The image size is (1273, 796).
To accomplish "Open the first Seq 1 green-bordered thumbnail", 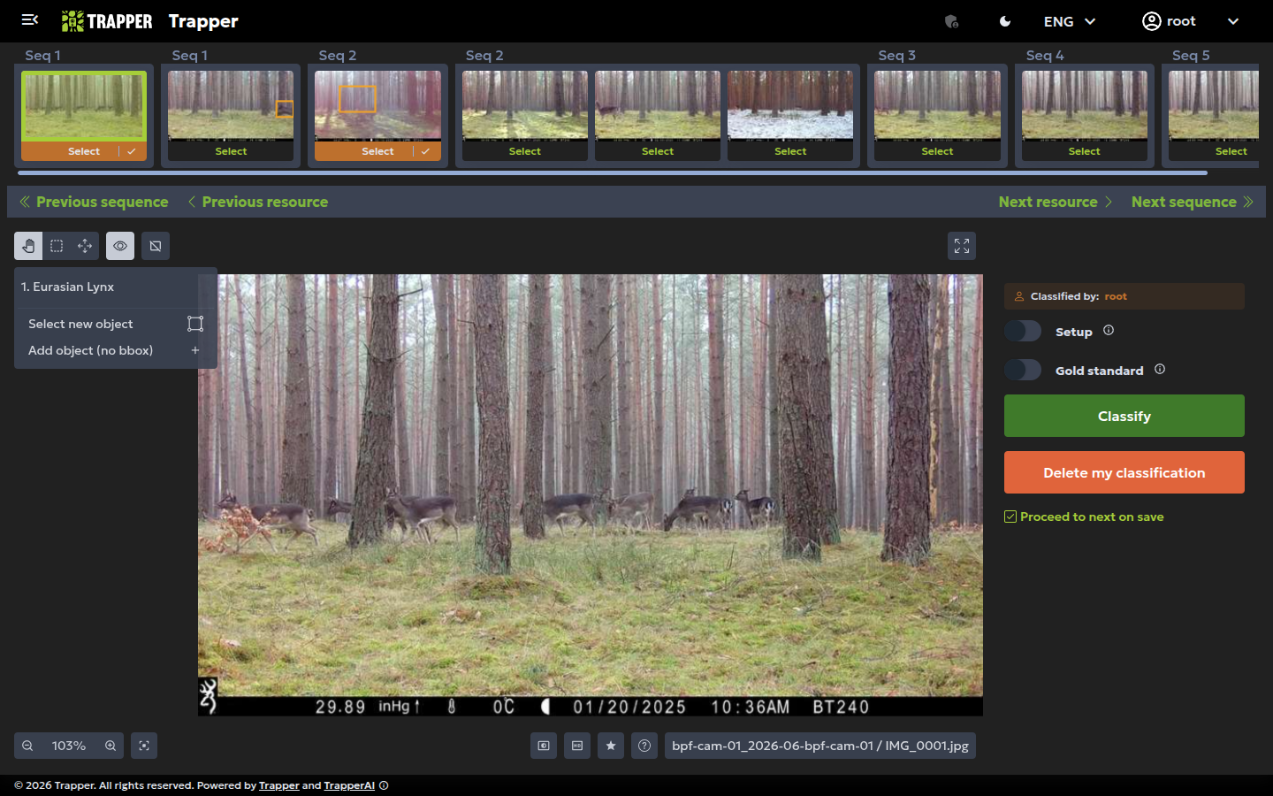I will [x=84, y=106].
